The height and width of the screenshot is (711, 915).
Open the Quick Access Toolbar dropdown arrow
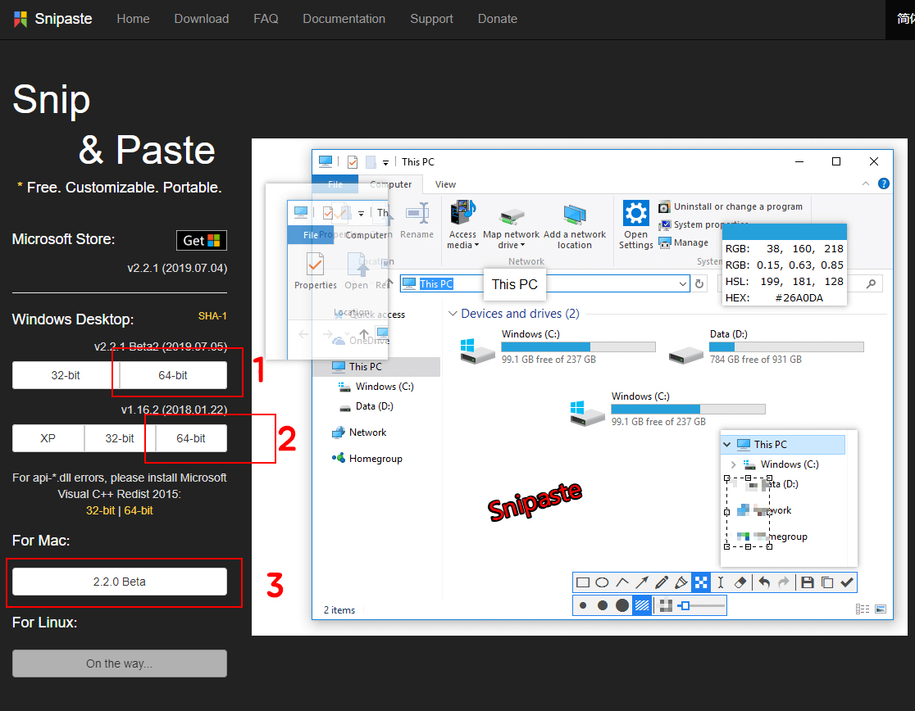(x=385, y=163)
